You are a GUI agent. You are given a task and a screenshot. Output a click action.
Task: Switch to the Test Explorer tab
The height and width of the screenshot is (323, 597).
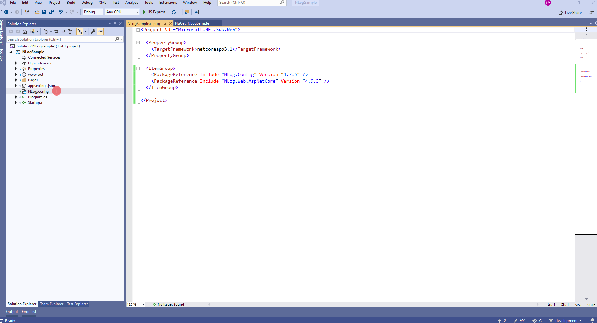coord(77,304)
